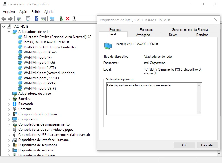Click the Dispositivos de sistema icon
Screen dimensions: 222x163
coord(15,150)
